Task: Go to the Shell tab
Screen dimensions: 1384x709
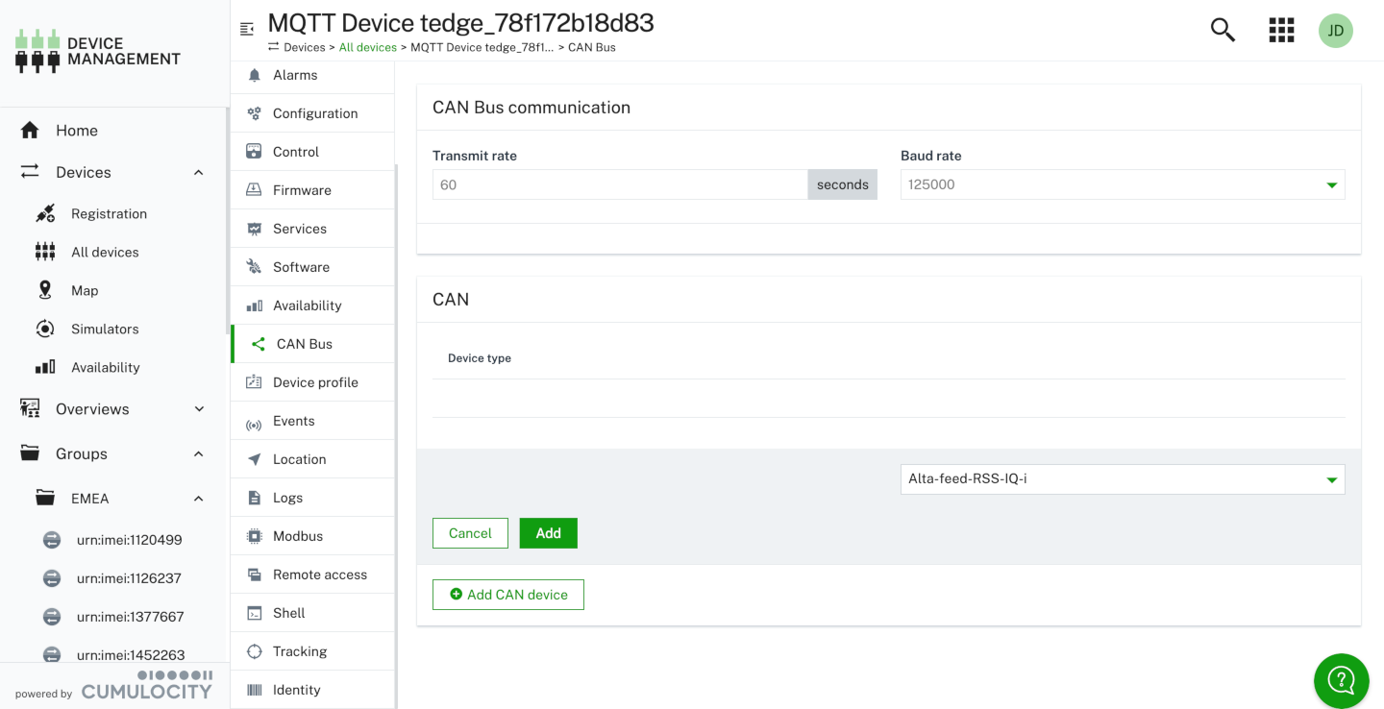Action: (288, 613)
